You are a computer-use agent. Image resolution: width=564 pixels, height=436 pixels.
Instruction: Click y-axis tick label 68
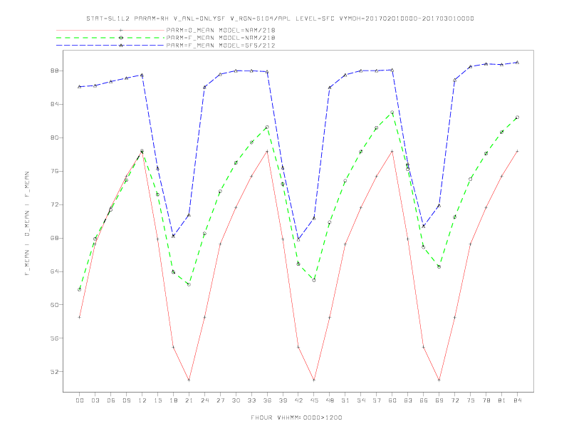54,238
